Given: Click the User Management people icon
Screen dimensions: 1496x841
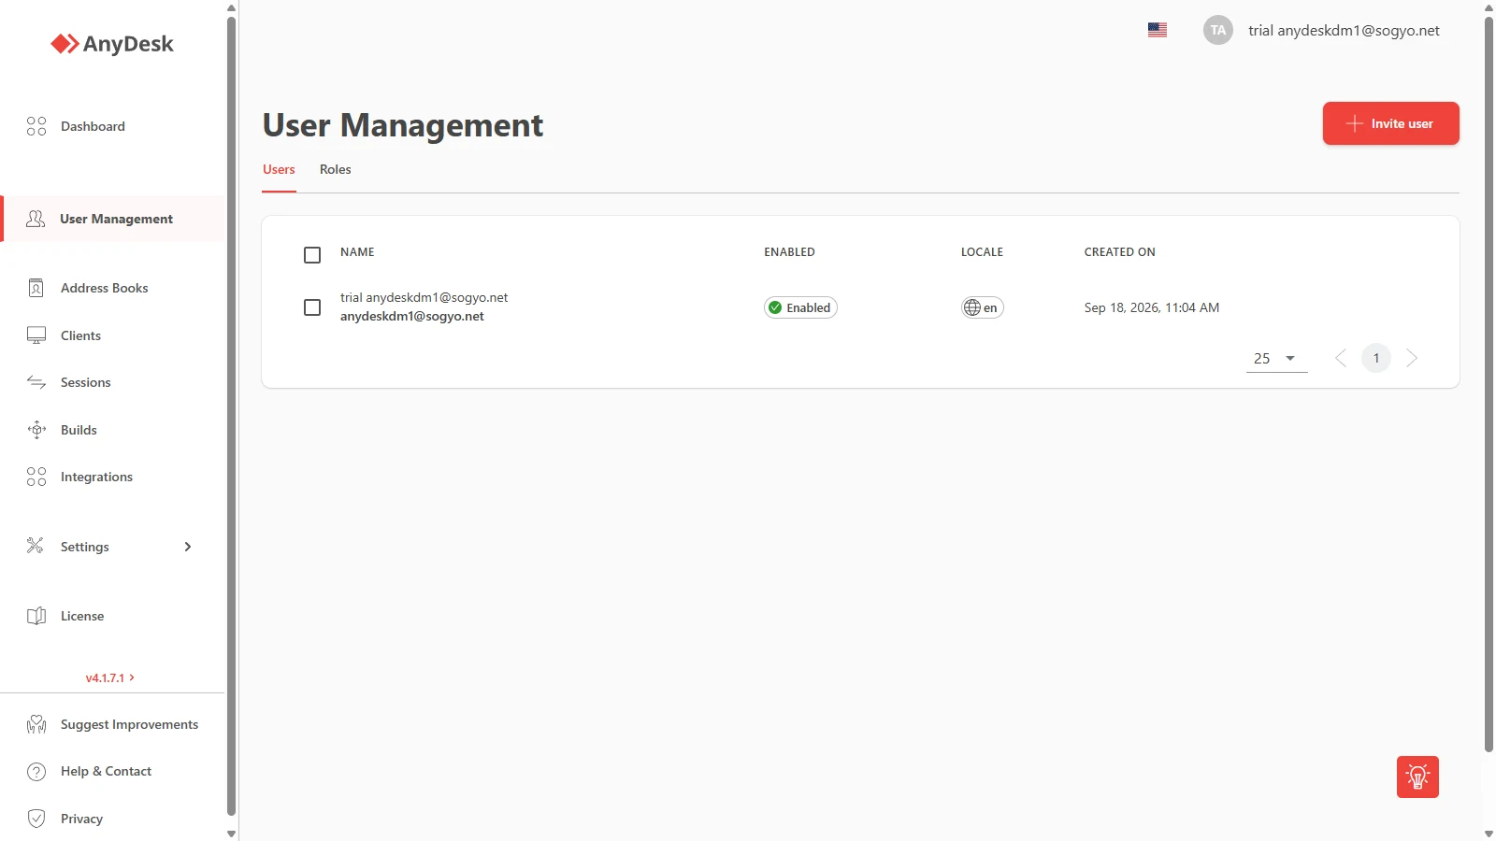Looking at the screenshot, I should (x=36, y=219).
